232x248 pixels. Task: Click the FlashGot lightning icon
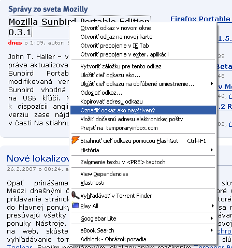point(76,140)
